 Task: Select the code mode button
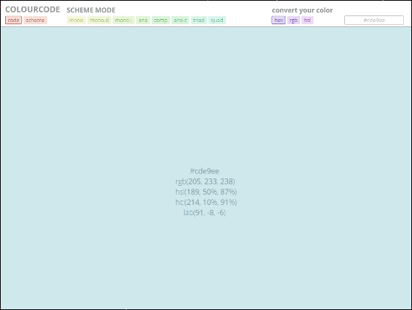click(x=13, y=20)
